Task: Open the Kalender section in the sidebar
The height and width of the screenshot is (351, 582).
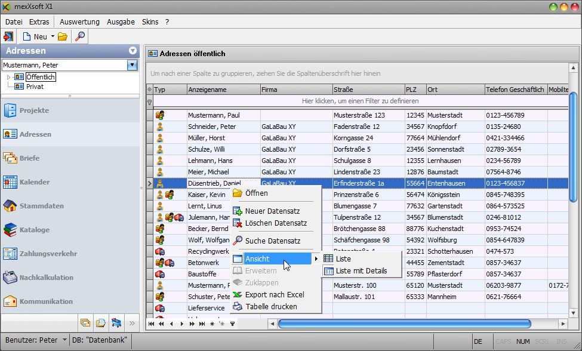Action: coord(70,182)
